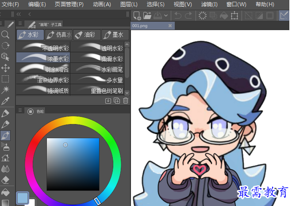Select the 3D Object operation tool
This screenshot has height=206, width=292.
(x=5, y=57)
